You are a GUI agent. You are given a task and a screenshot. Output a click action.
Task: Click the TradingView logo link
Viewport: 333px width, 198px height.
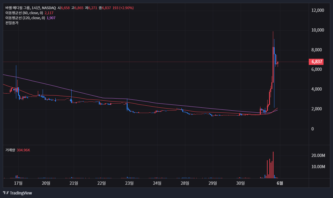(x=17, y=193)
